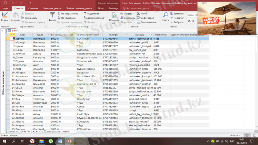Click the Заменить button
Image resolution: width=258 pixels, height=145 pixels.
coord(177,14)
